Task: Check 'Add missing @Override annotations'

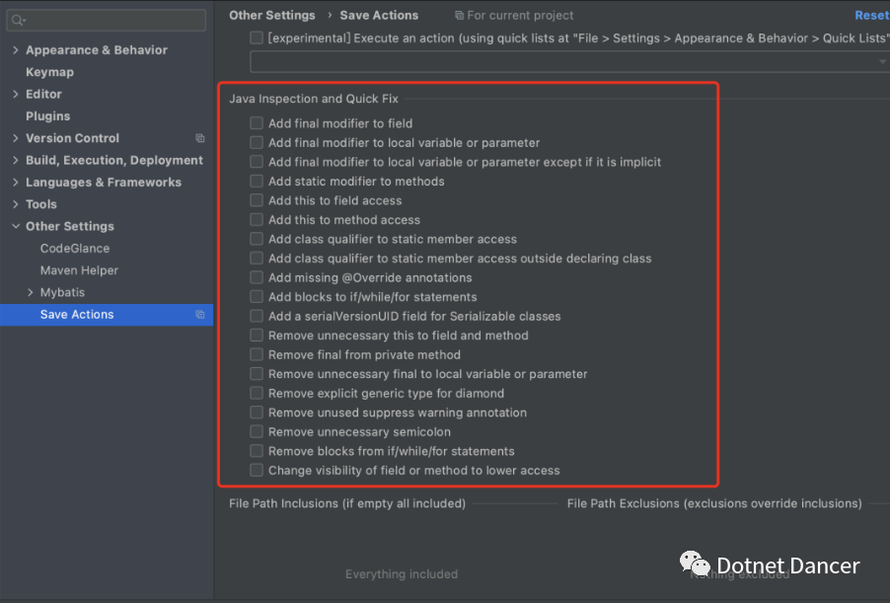Action: click(257, 277)
